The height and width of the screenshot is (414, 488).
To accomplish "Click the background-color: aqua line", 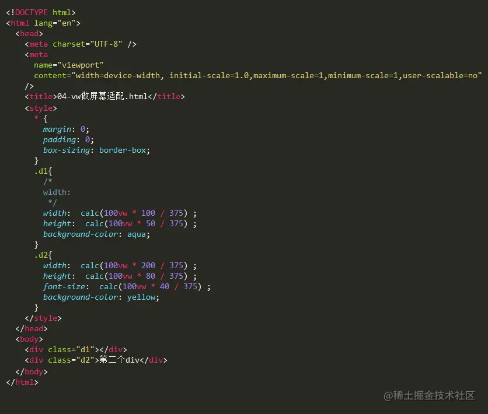I will click(x=96, y=234).
